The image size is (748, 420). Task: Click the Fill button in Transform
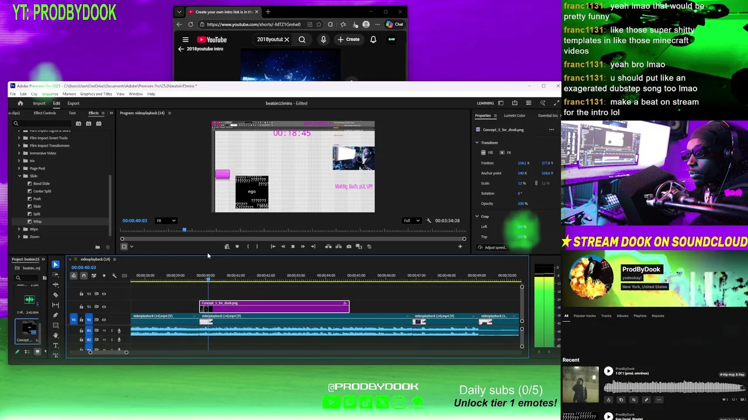[488, 152]
